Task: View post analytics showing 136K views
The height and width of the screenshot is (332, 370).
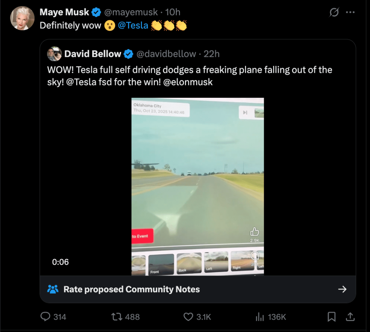Action: tap(259, 317)
